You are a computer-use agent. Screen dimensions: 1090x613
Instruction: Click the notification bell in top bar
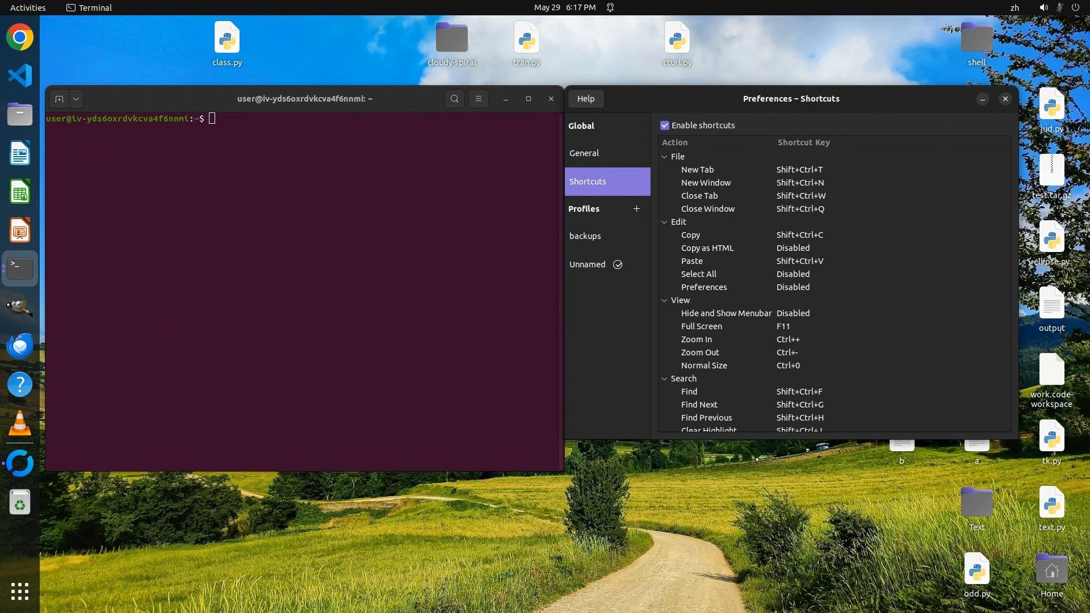click(610, 7)
